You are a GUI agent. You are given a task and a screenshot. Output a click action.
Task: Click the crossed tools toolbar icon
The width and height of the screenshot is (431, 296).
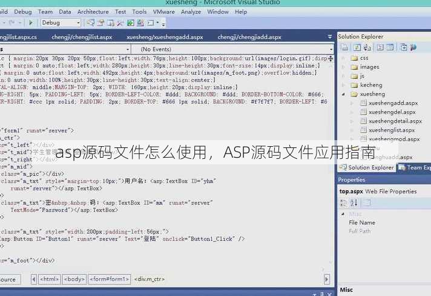[x=120, y=23]
